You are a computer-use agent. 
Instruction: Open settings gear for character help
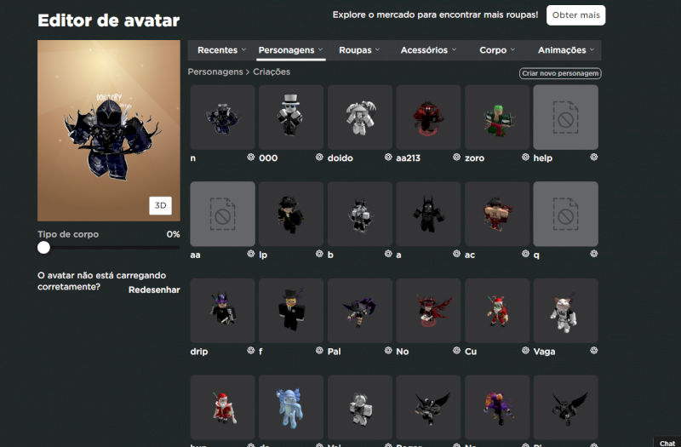coord(593,158)
